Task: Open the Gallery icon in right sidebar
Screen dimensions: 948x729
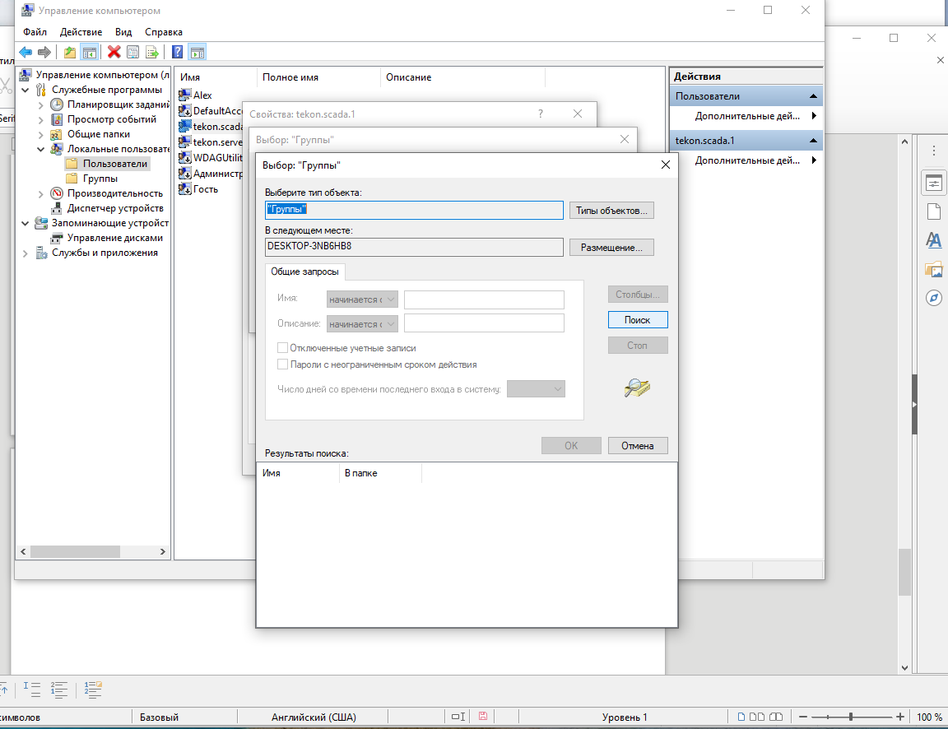Action: (x=933, y=269)
